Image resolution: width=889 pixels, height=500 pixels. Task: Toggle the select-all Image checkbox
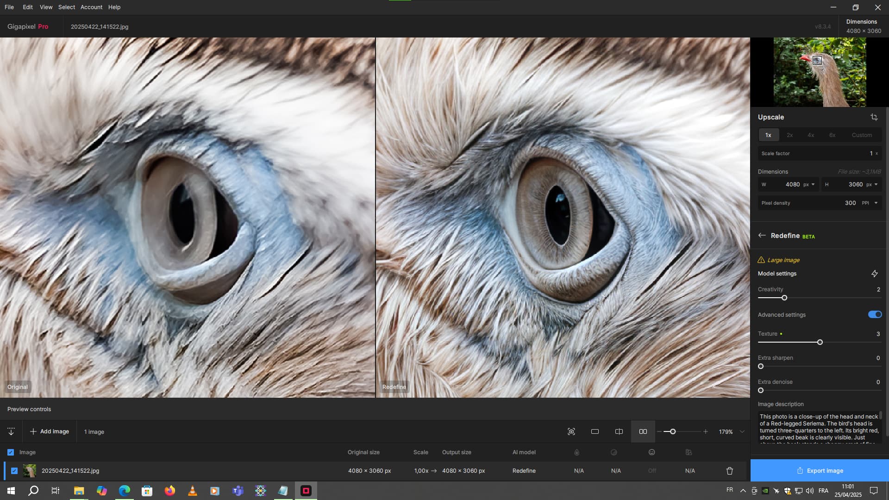(11, 452)
